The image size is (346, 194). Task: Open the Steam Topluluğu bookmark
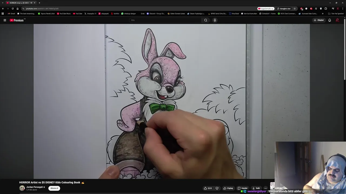click(196, 13)
